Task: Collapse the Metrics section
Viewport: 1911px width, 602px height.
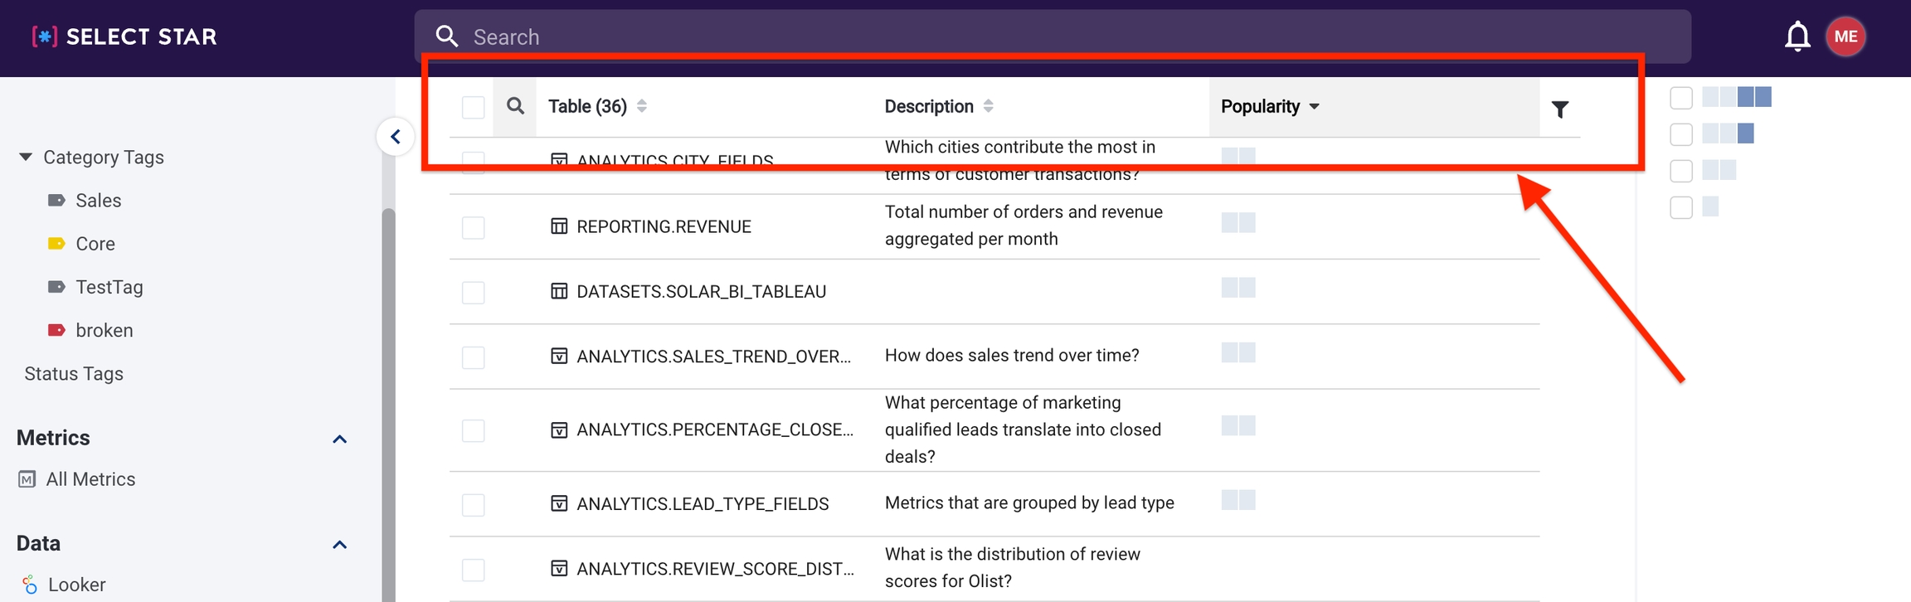Action: [x=339, y=439]
